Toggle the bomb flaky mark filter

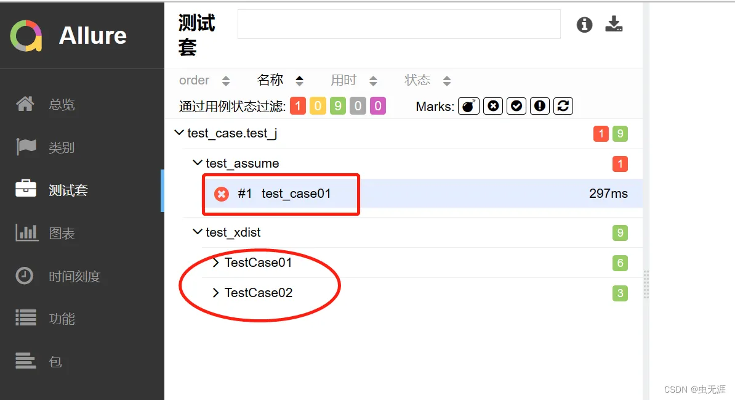(x=468, y=106)
